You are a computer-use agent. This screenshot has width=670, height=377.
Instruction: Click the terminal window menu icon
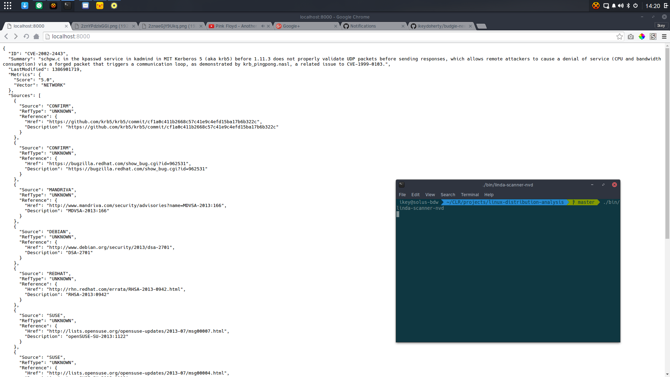[x=402, y=185]
